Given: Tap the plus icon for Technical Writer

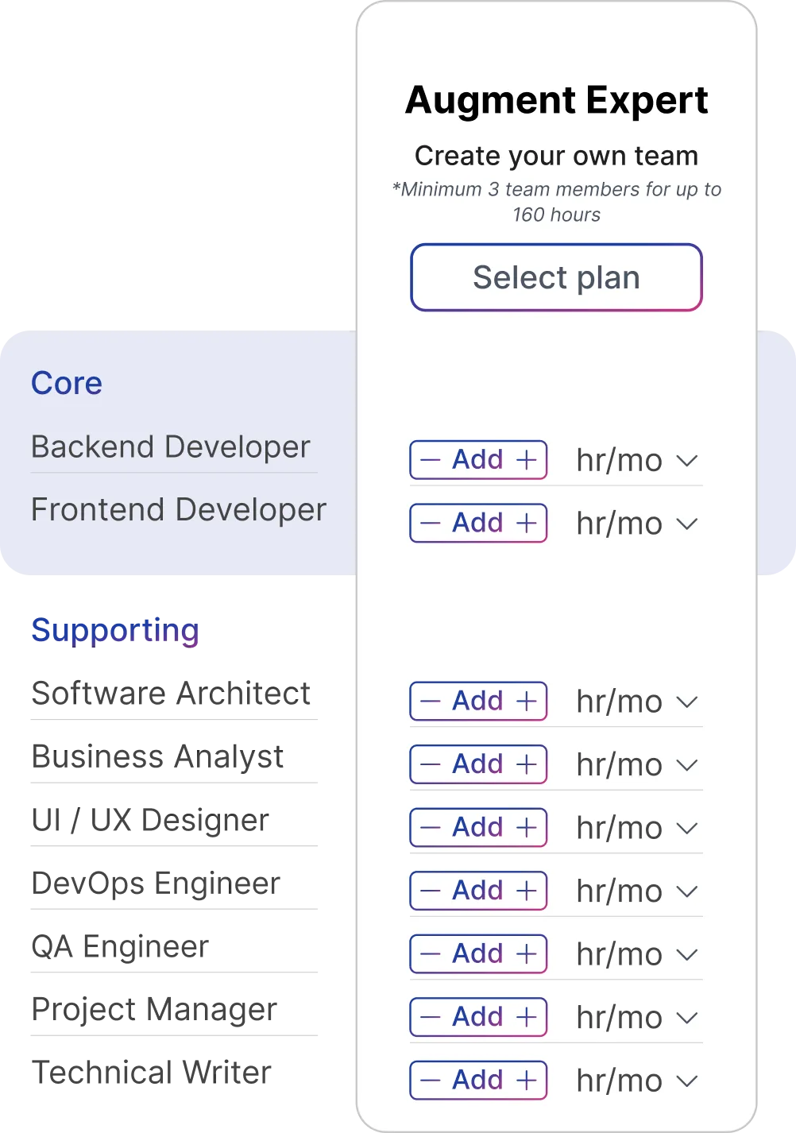Looking at the screenshot, I should (x=527, y=1081).
